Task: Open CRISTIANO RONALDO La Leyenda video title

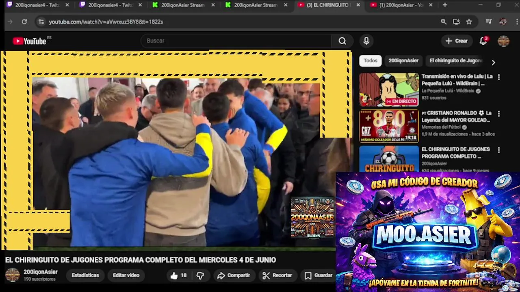Action: pyautogui.click(x=457, y=116)
